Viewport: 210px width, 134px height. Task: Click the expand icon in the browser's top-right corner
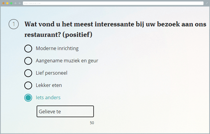click(207, 3)
